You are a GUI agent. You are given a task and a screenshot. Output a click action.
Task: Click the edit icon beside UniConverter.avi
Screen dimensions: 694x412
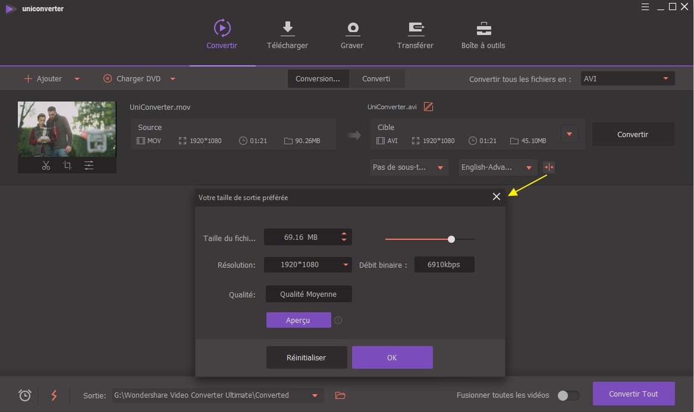point(428,107)
